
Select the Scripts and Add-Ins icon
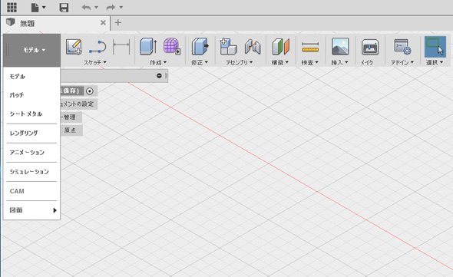(x=402, y=47)
